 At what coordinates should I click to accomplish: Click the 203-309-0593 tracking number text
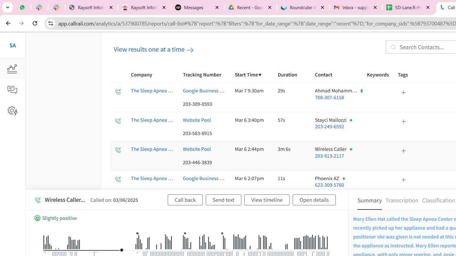click(197, 104)
